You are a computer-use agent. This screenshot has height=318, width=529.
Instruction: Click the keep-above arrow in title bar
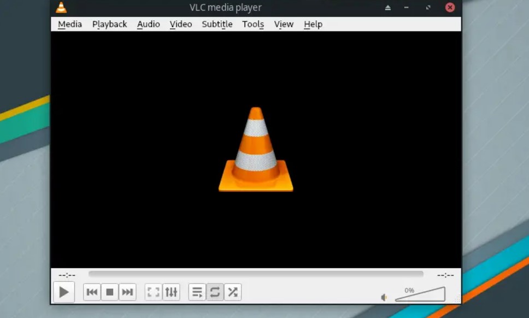click(x=388, y=8)
